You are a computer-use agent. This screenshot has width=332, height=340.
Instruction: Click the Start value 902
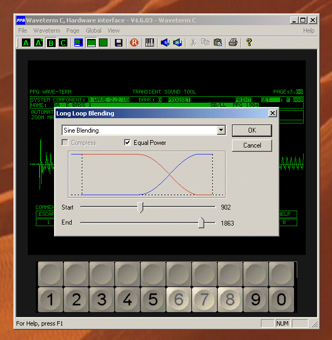click(226, 207)
